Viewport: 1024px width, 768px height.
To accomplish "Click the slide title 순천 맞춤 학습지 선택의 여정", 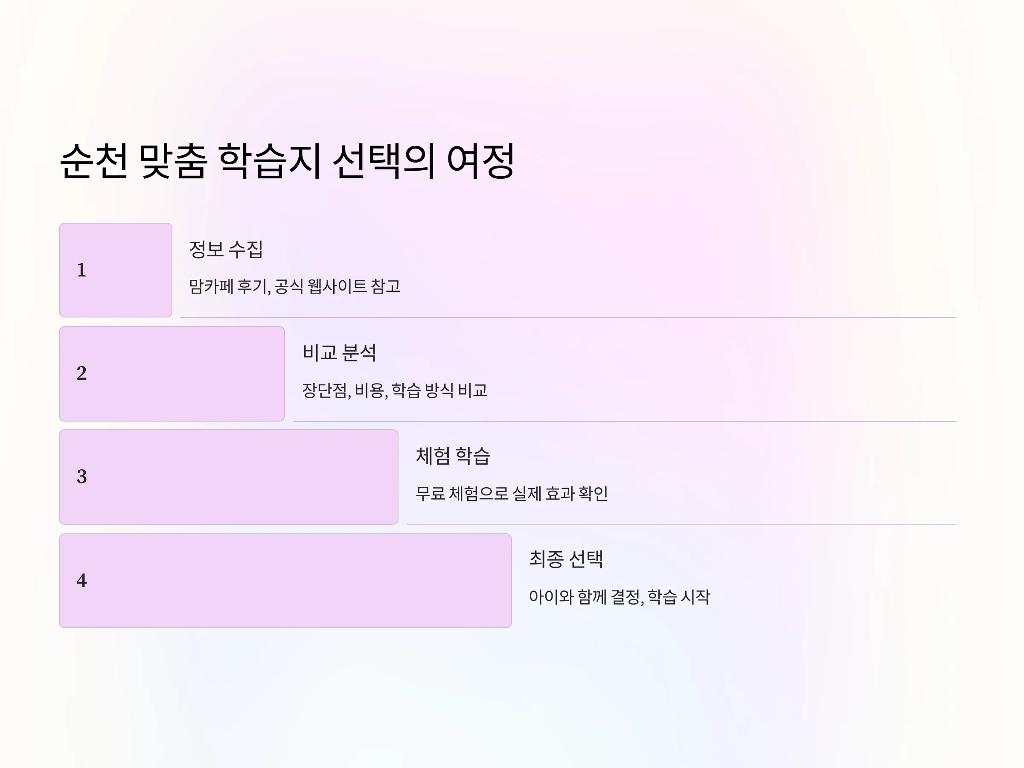I will point(287,160).
